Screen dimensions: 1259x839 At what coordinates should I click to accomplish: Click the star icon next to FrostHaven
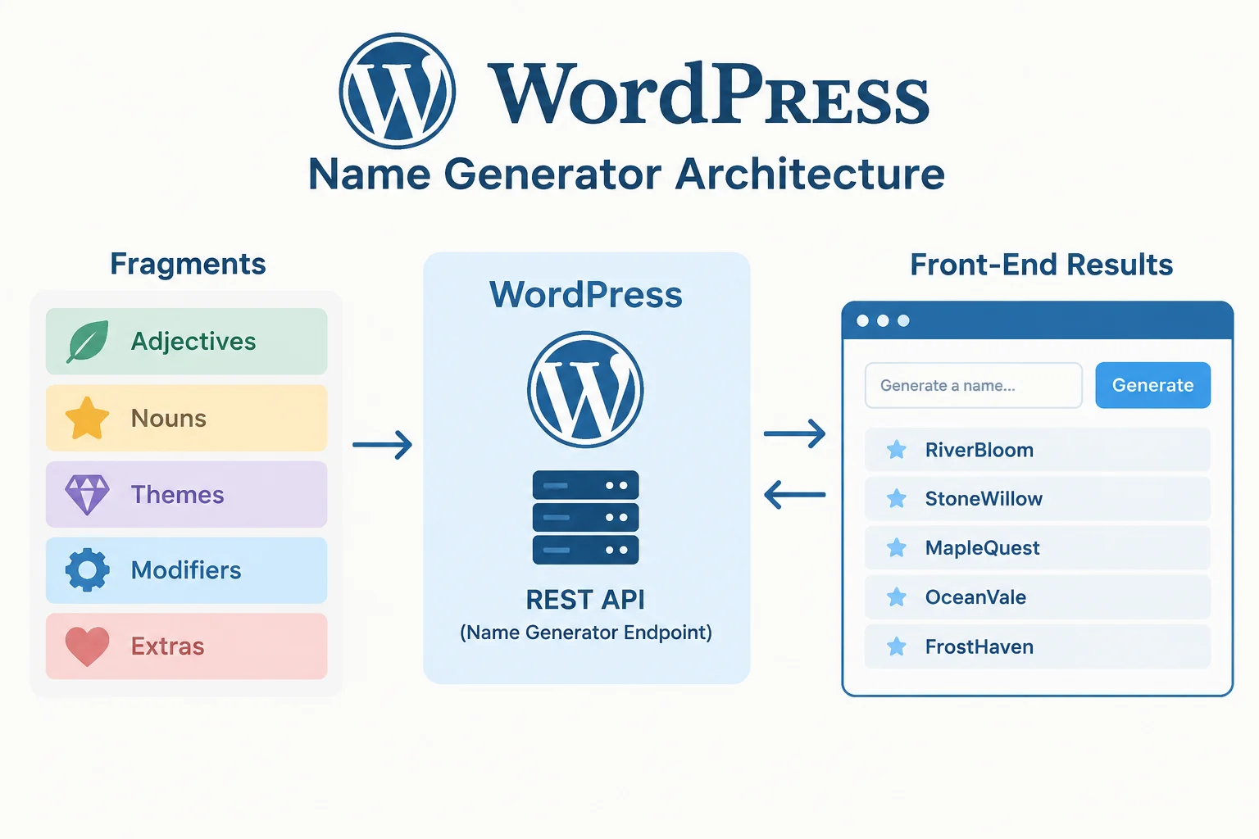click(897, 646)
